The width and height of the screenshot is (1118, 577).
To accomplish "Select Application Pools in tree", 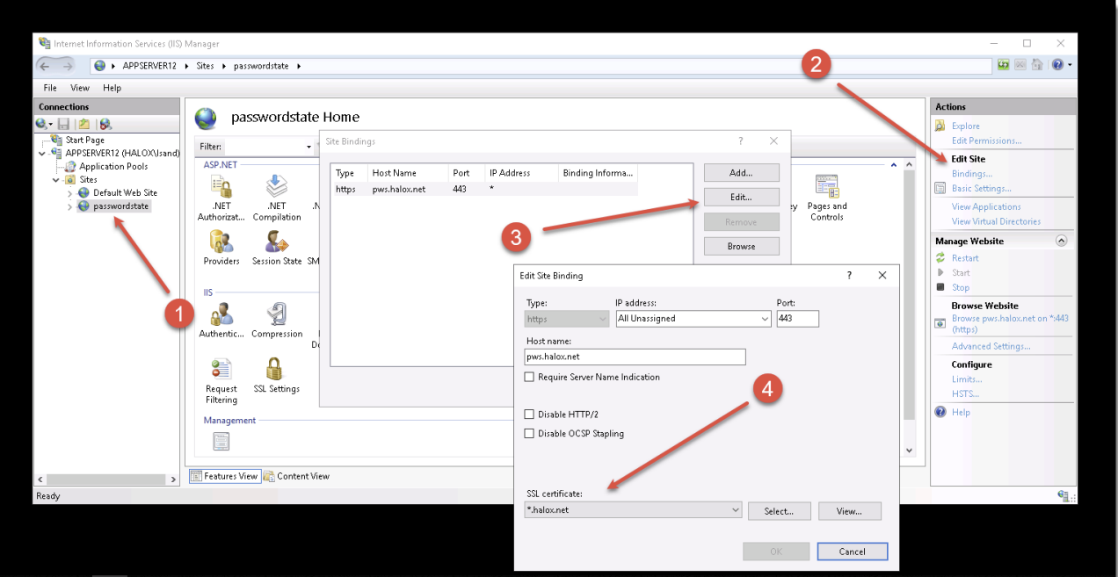I will (x=113, y=166).
